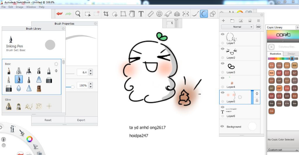Toggle the Ellipse guide tool

point(159,14)
